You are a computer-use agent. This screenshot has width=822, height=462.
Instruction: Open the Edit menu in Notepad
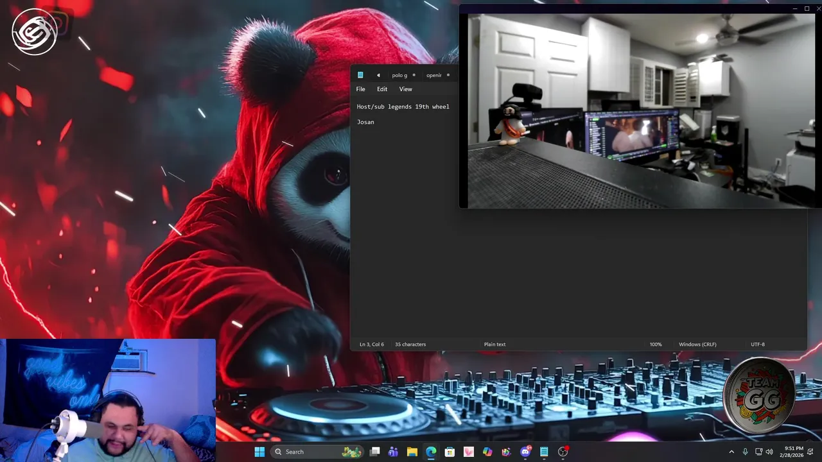coord(382,89)
